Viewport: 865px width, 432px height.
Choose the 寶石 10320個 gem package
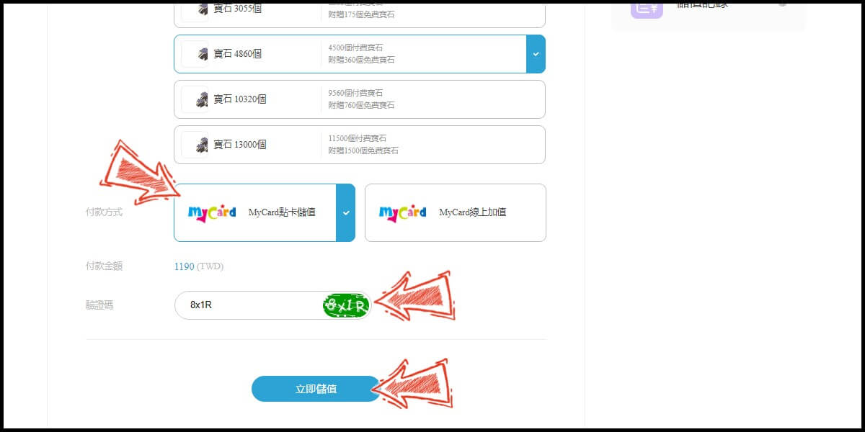point(359,99)
